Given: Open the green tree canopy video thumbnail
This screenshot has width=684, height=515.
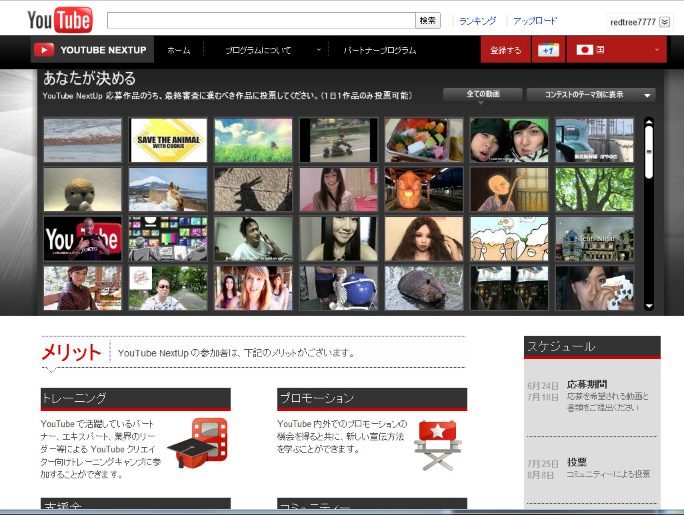Looking at the screenshot, I should click(595, 189).
